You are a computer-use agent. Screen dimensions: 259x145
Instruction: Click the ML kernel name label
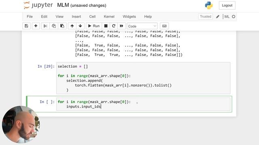[227, 17]
